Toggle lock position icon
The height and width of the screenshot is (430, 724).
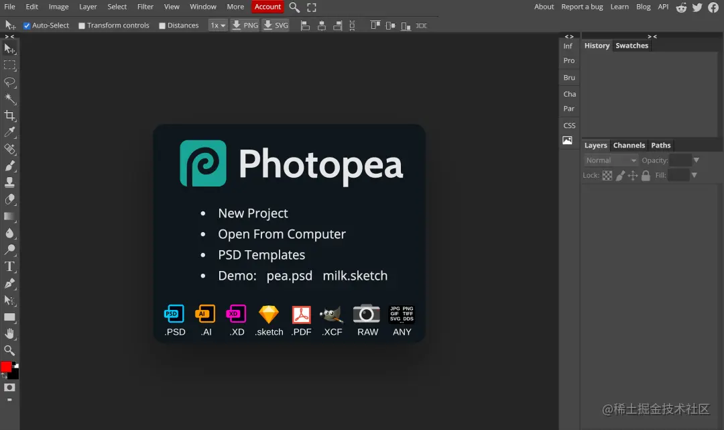coord(633,176)
